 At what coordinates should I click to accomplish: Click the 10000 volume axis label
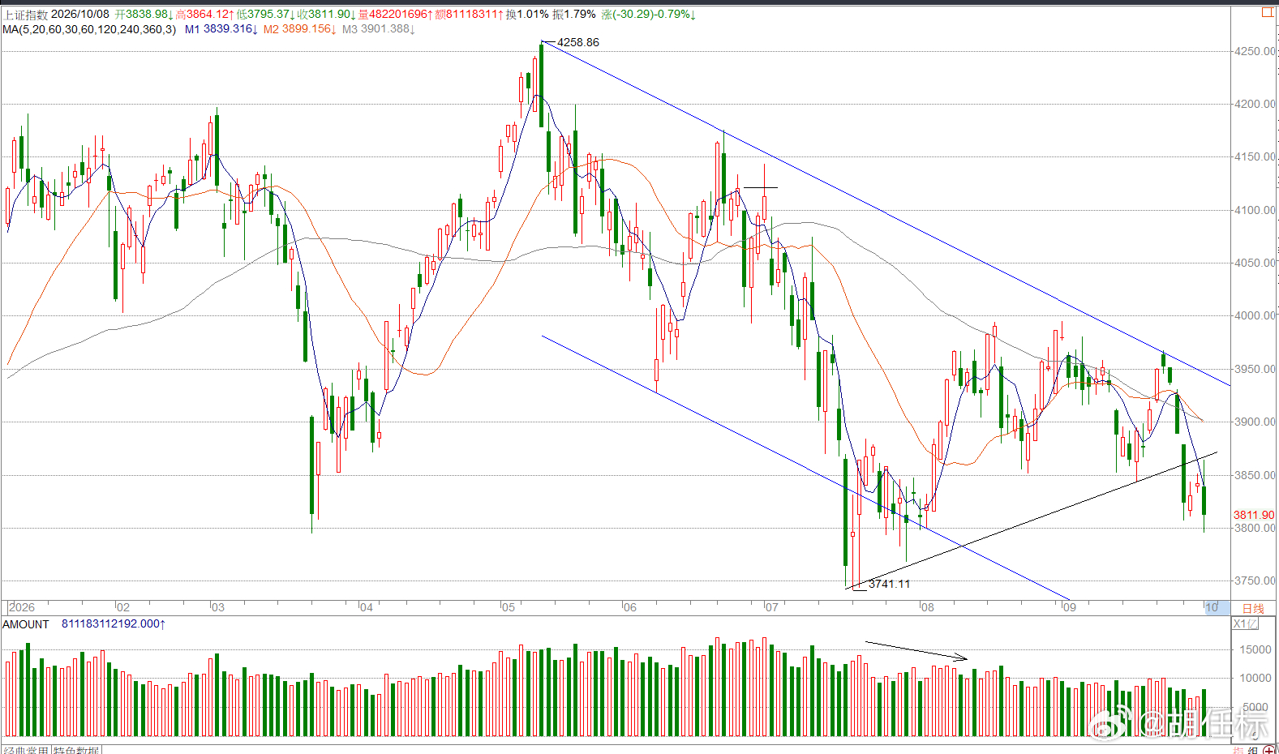1255,678
